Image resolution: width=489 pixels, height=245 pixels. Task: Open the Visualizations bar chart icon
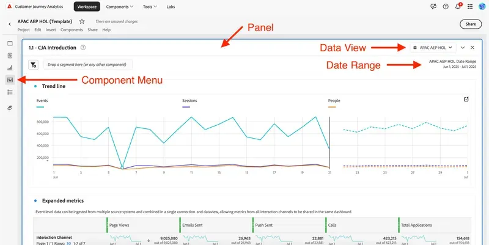tap(10, 68)
